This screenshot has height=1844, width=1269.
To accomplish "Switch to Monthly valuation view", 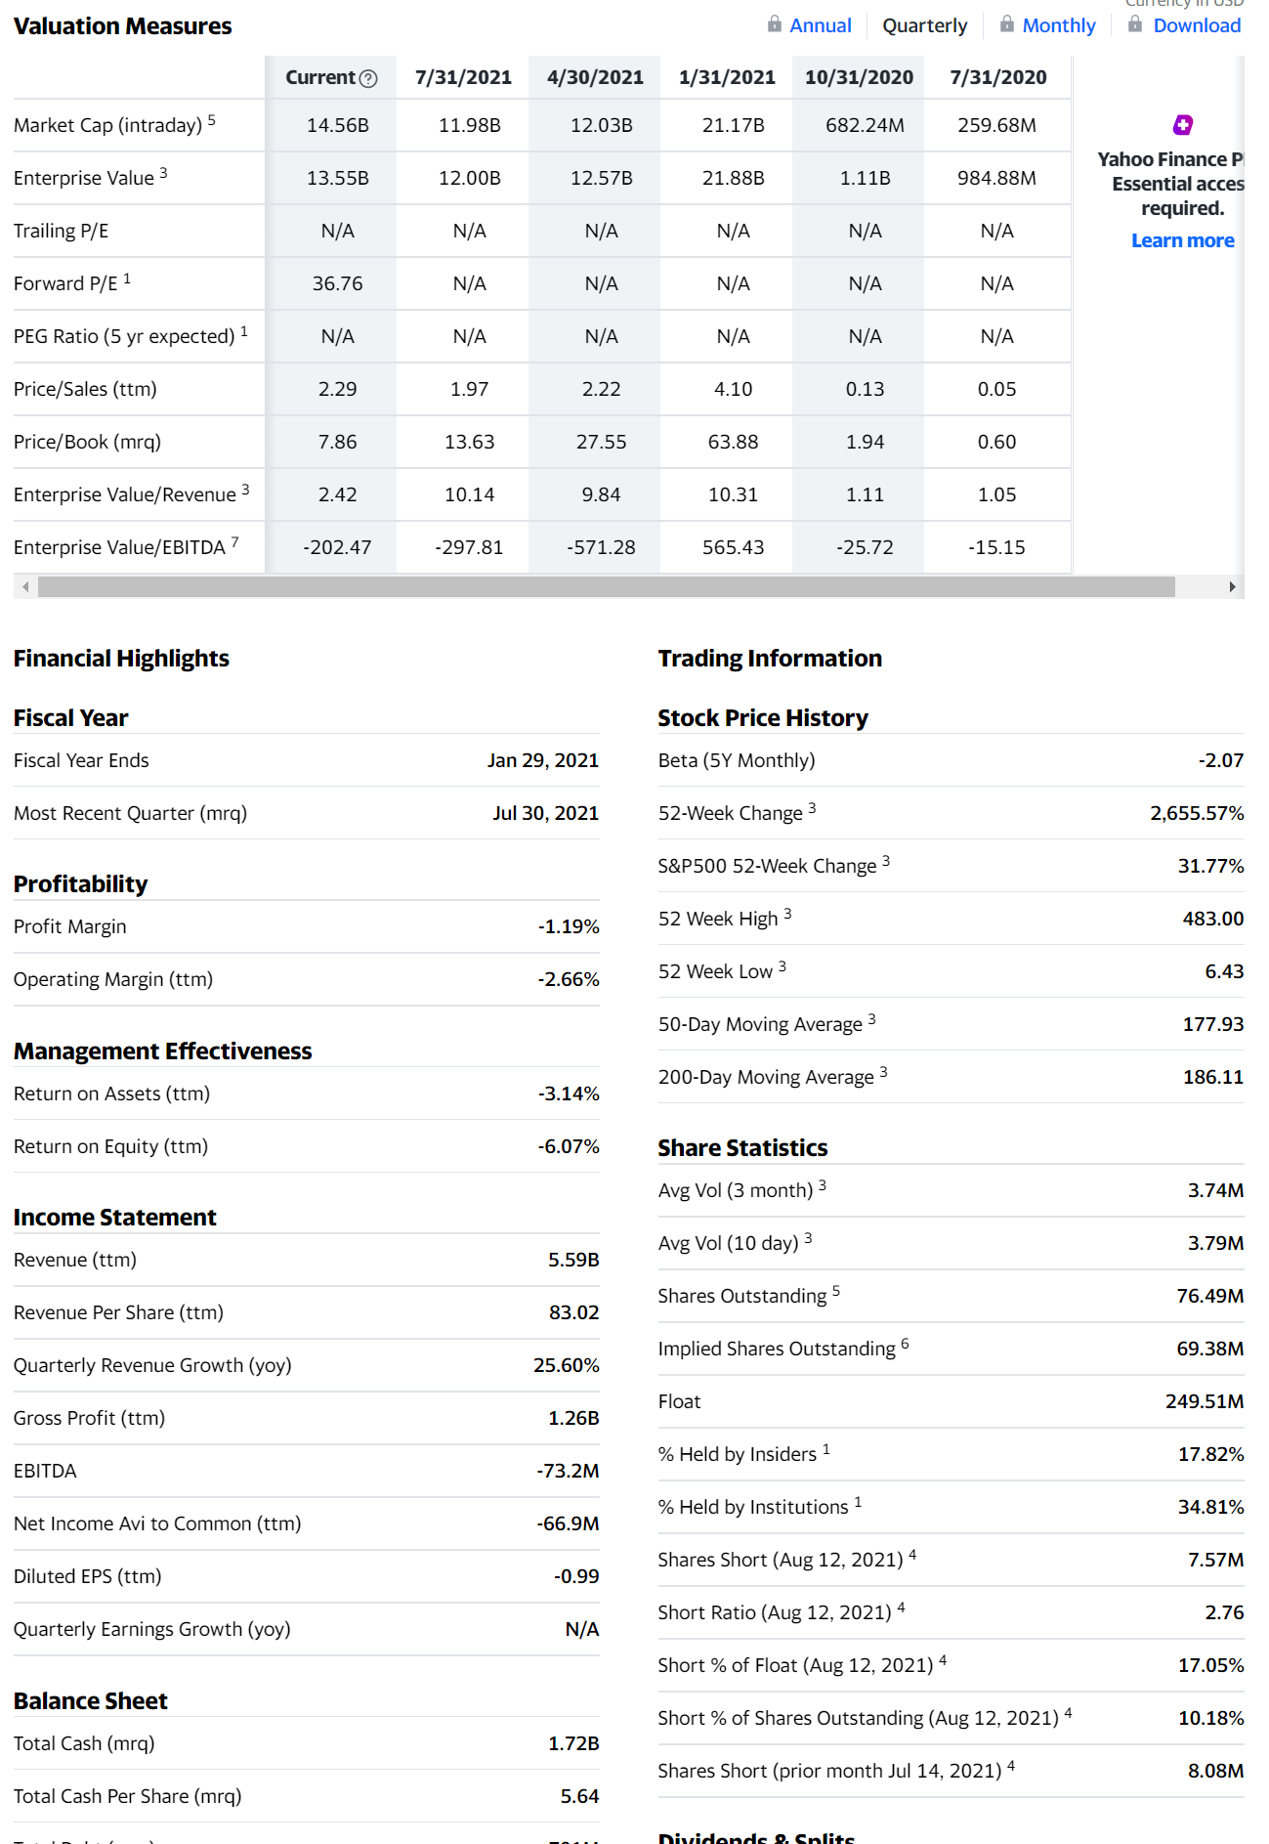I will [x=1059, y=25].
